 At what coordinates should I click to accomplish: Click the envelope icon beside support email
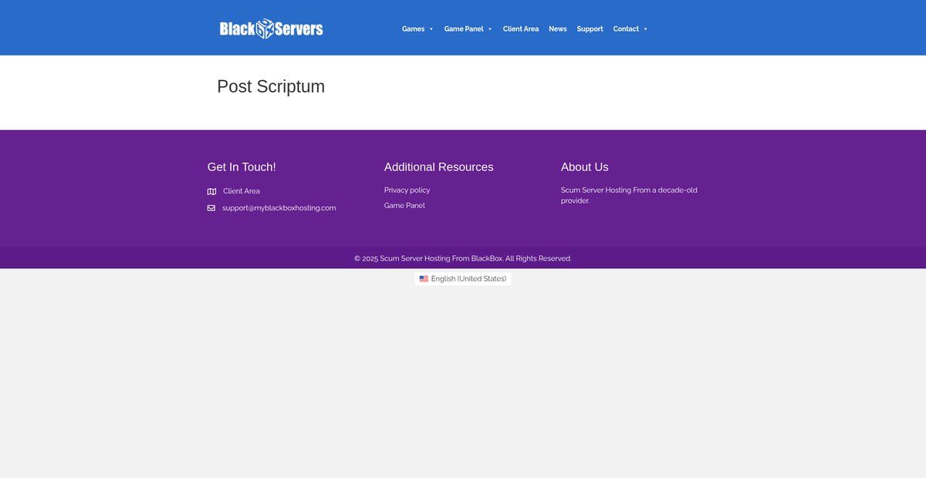coord(211,207)
